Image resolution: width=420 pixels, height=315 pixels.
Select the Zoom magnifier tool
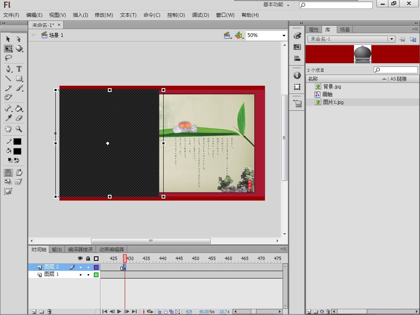19,129
